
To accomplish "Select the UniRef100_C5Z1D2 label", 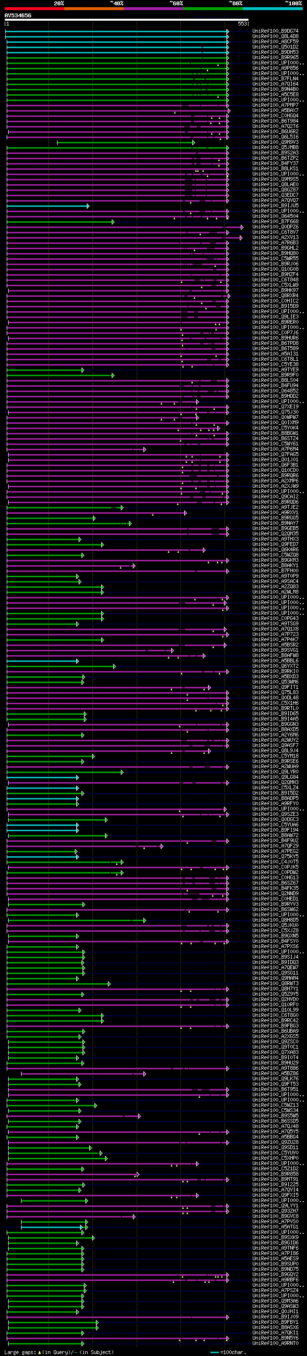I will pos(275,1168).
